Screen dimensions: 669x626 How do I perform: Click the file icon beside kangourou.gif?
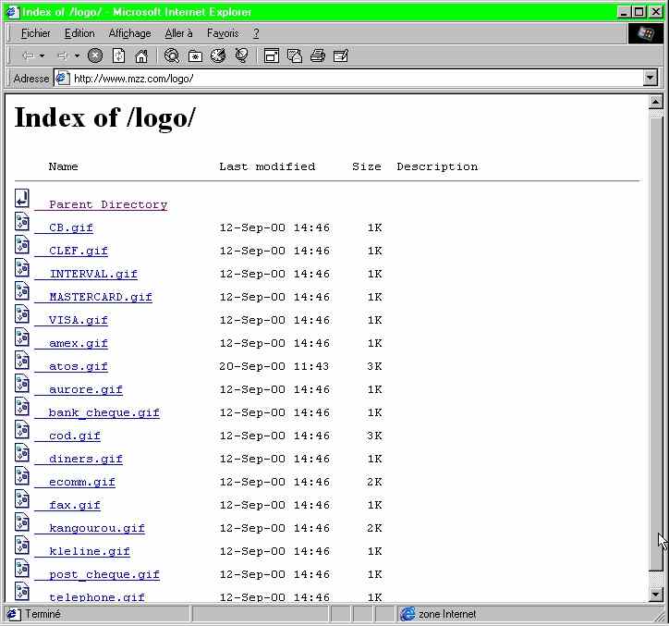point(22,522)
